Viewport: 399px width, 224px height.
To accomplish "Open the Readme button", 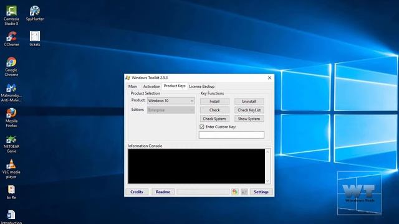I will [163, 192].
